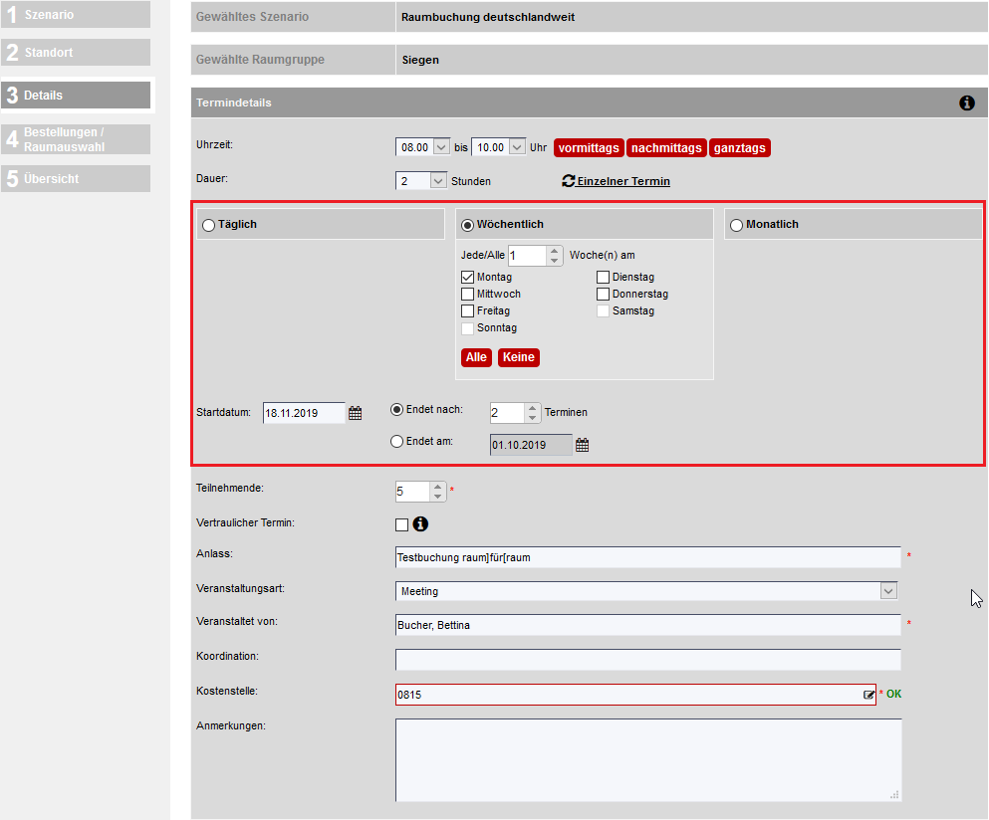Click the vormittags button
Viewport: 989px width, 820px height.
[x=589, y=147]
